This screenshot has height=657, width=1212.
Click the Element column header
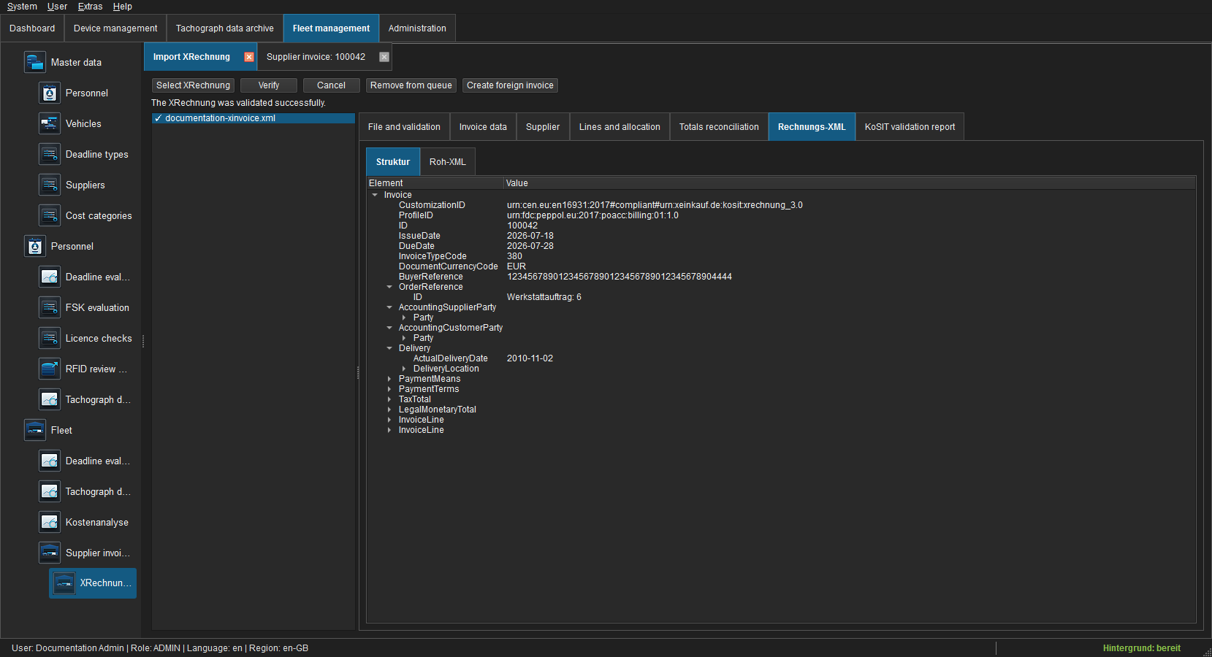pos(435,183)
